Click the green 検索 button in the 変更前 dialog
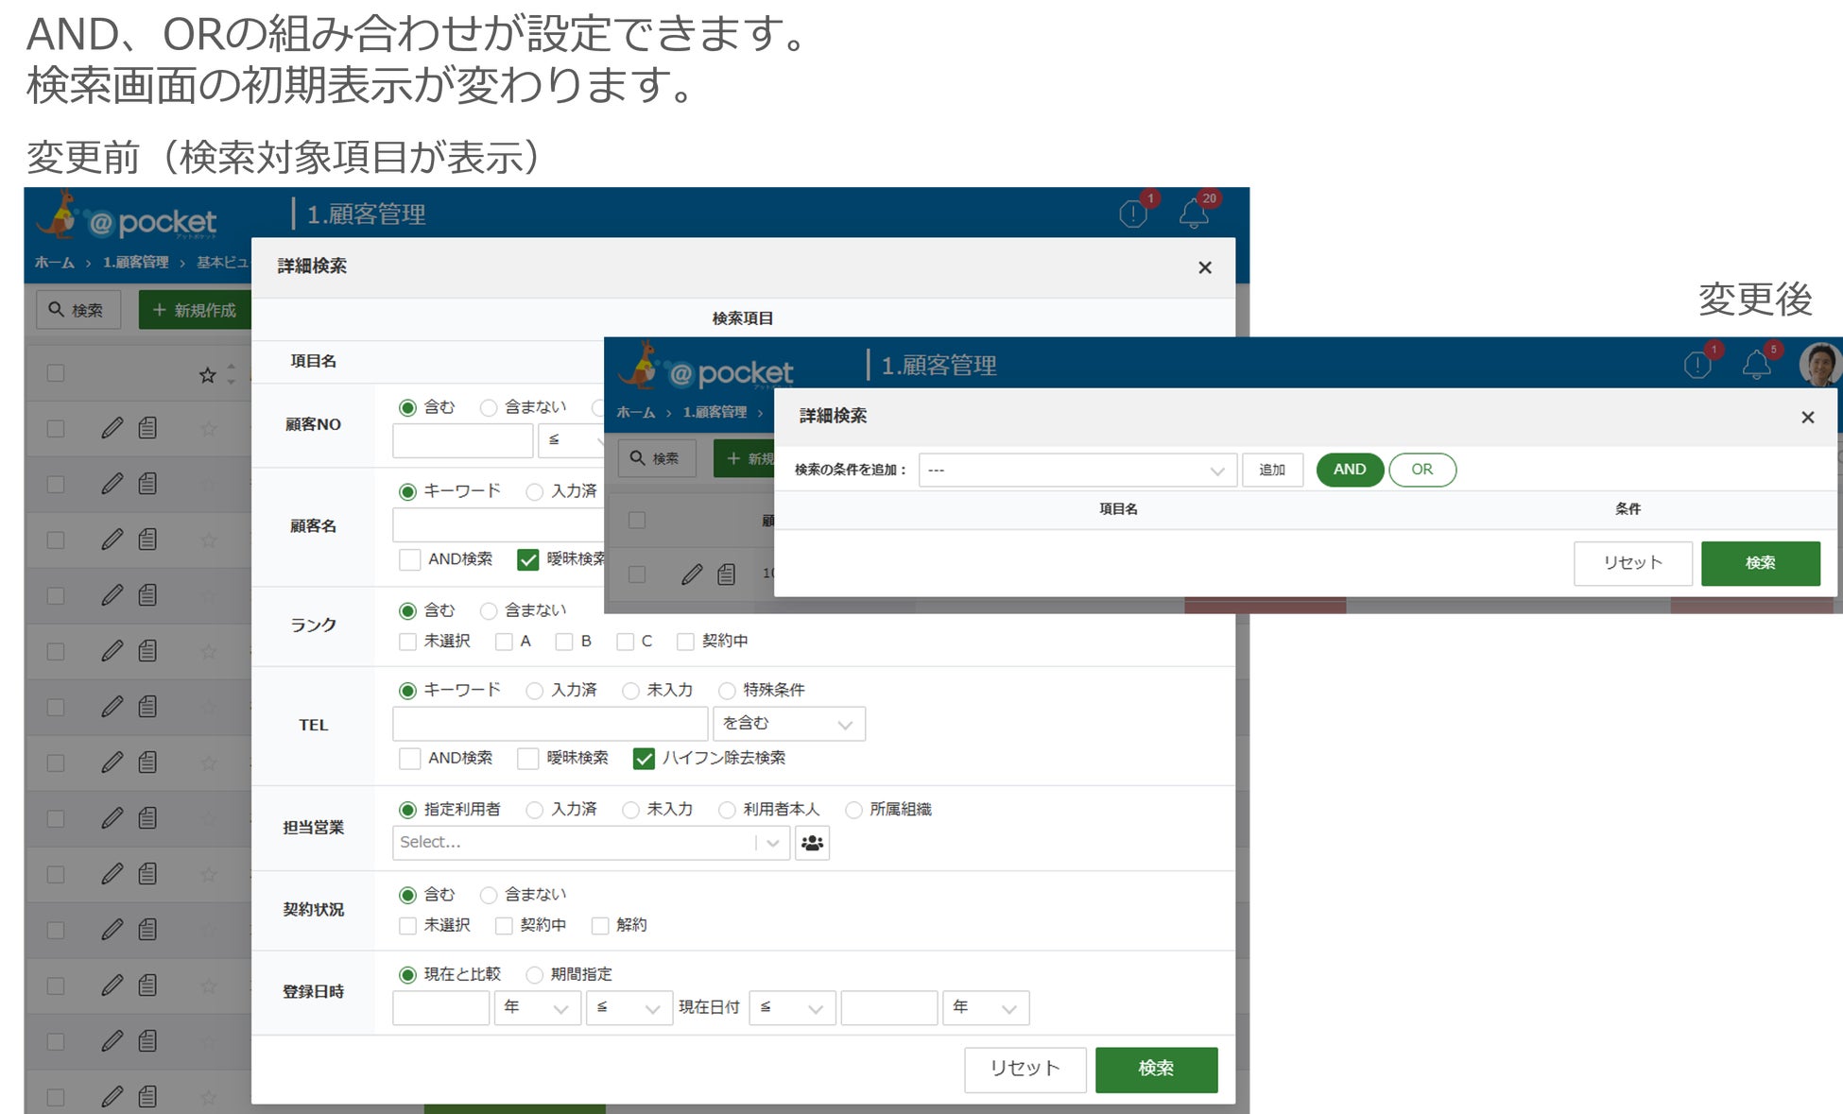Viewport: 1843px width, 1114px height. click(1156, 1069)
